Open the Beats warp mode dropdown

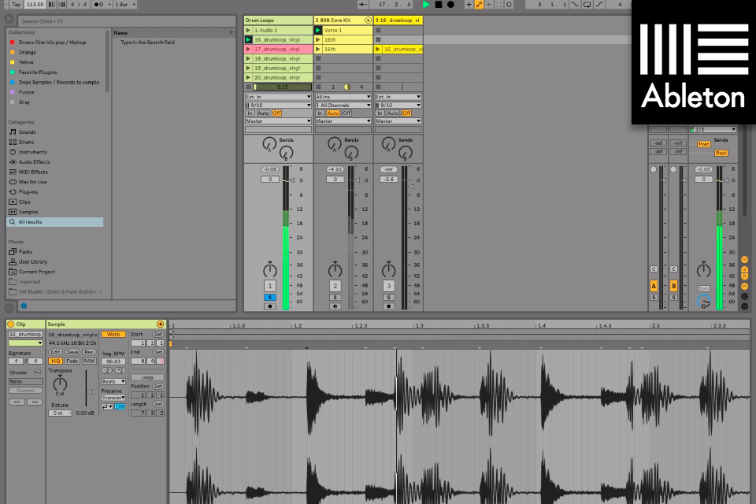click(113, 381)
